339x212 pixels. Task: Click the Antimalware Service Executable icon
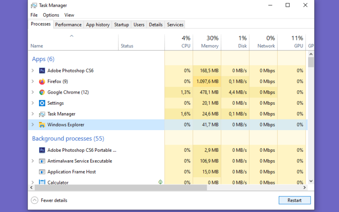tap(42, 161)
